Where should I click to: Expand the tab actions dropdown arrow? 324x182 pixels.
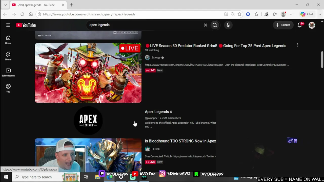pyautogui.click(x=5, y=5)
